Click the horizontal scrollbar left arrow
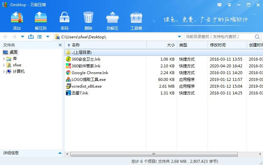The image size is (263, 165). pos(67,154)
